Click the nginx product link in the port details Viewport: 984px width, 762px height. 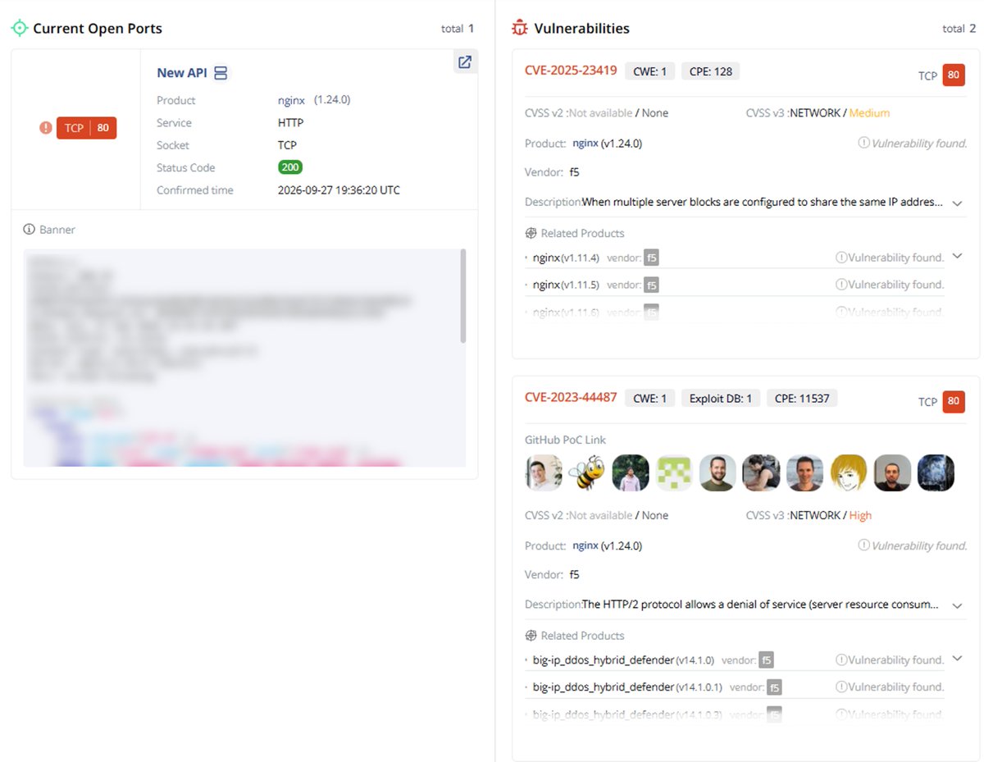[291, 100]
